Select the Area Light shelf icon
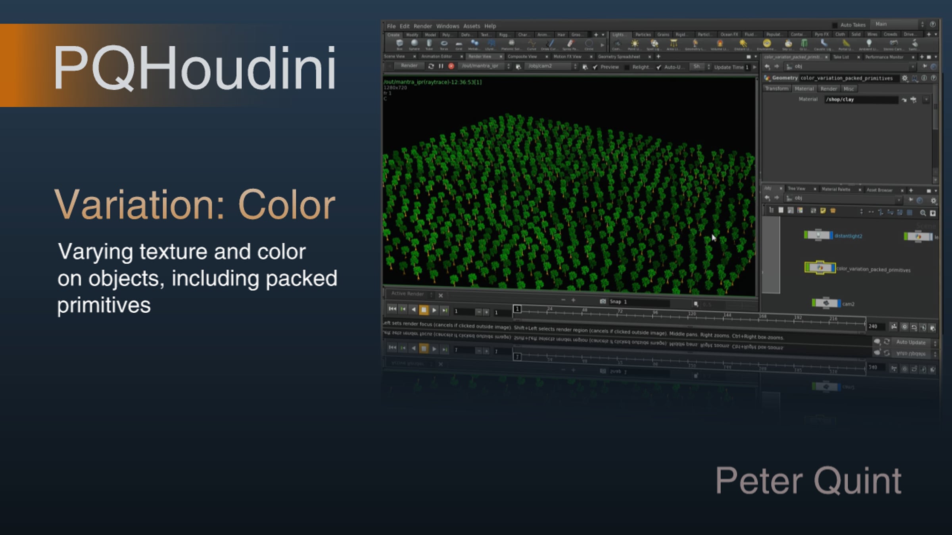This screenshot has width=952, height=535. pyautogui.click(x=673, y=44)
